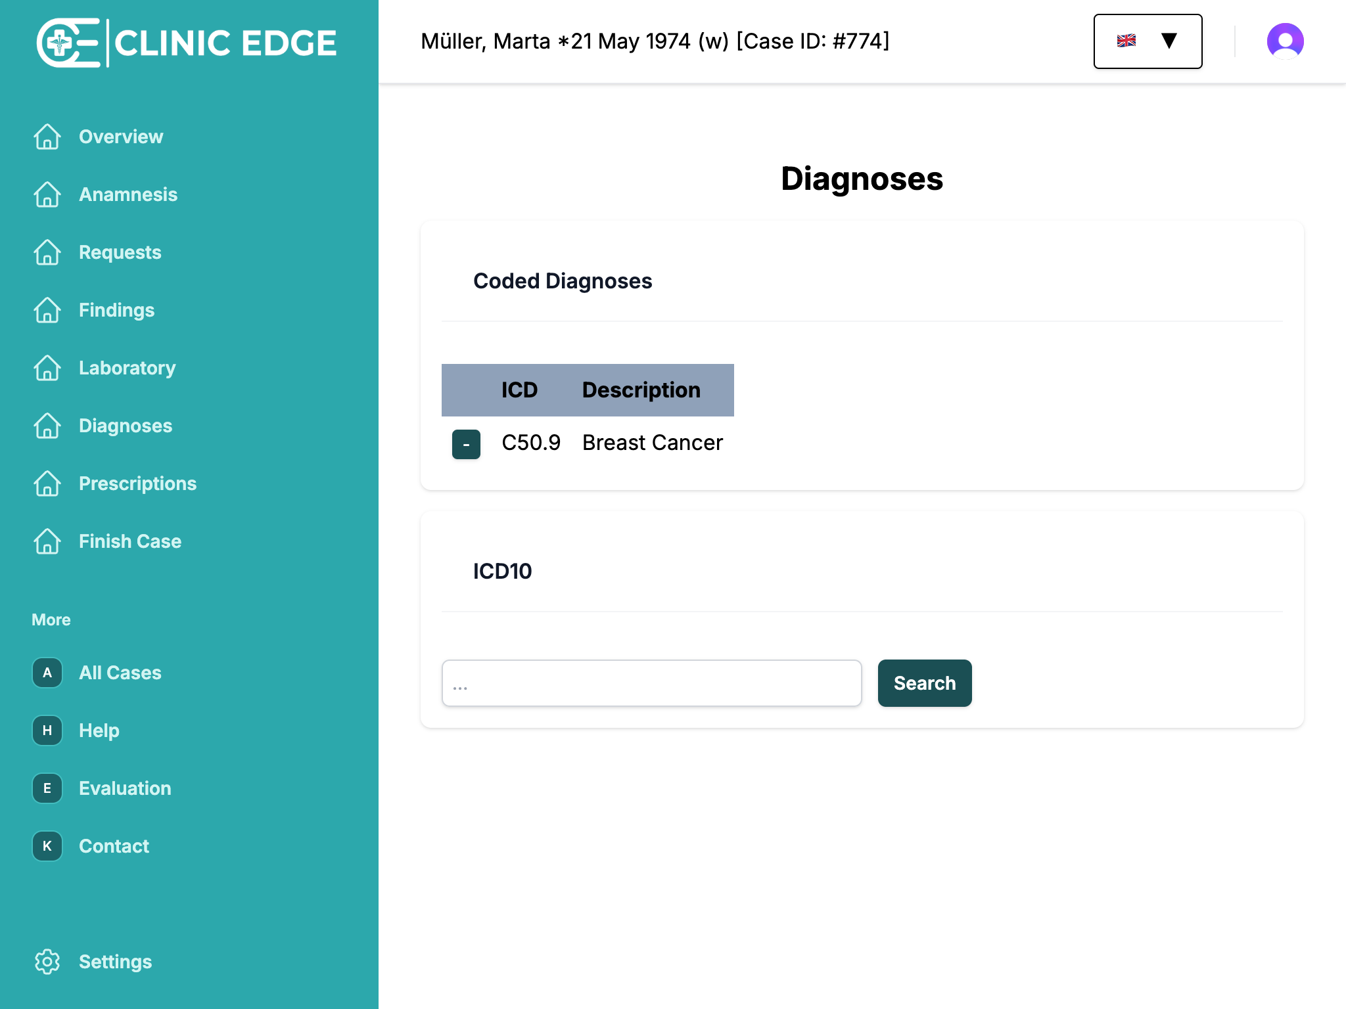The height and width of the screenshot is (1009, 1346).
Task: Click the home icon beside Overview
Action: [47, 137]
